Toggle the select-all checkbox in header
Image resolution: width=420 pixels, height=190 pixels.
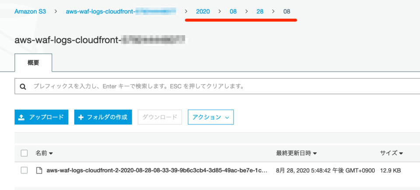coord(24,153)
